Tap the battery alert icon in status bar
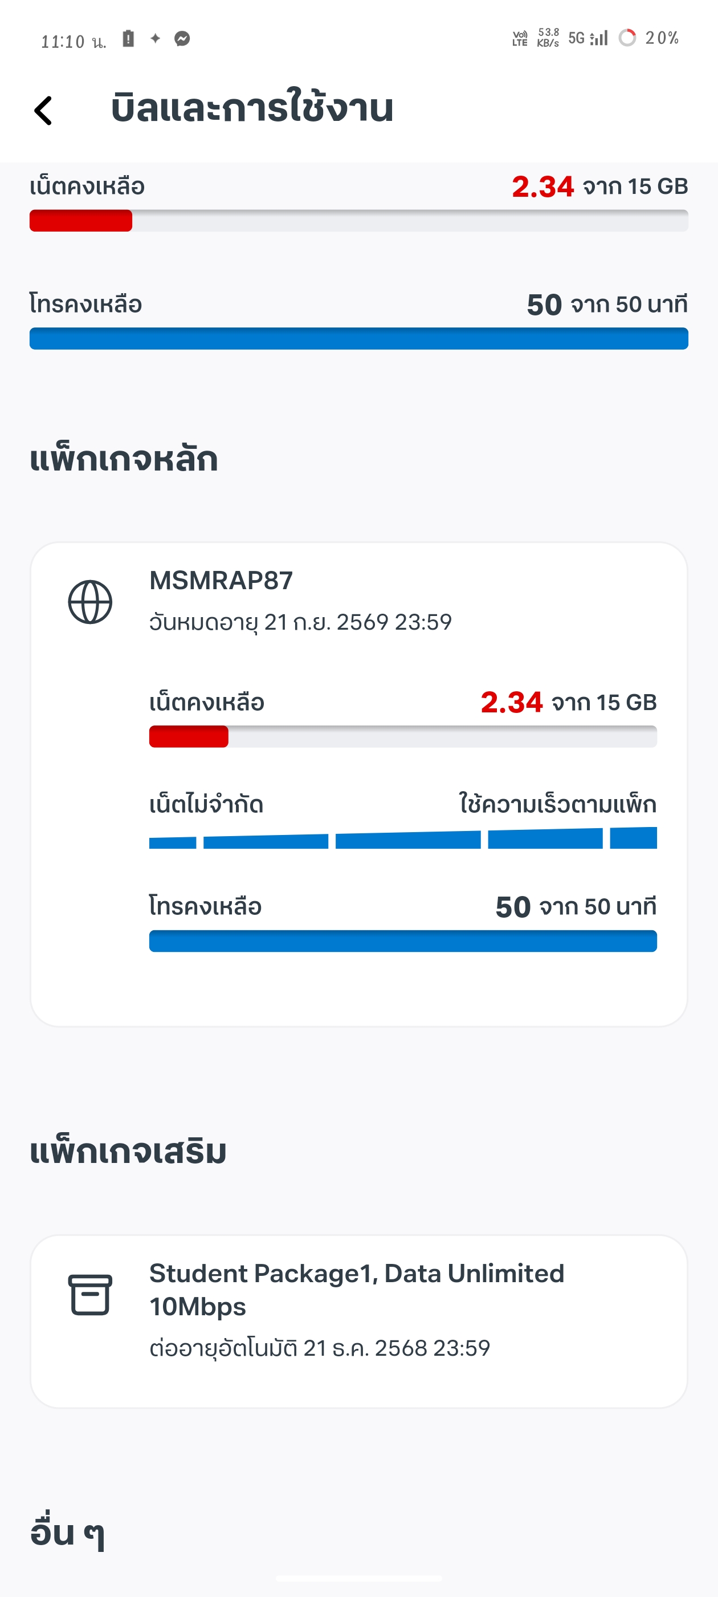 tap(128, 38)
